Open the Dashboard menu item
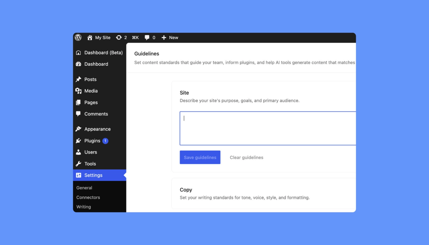The height and width of the screenshot is (245, 429). (x=99, y=64)
